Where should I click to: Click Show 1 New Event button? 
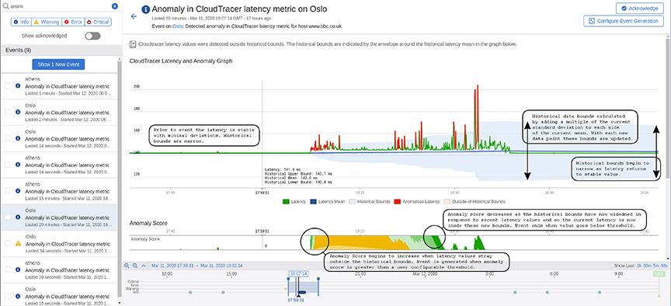(58, 64)
